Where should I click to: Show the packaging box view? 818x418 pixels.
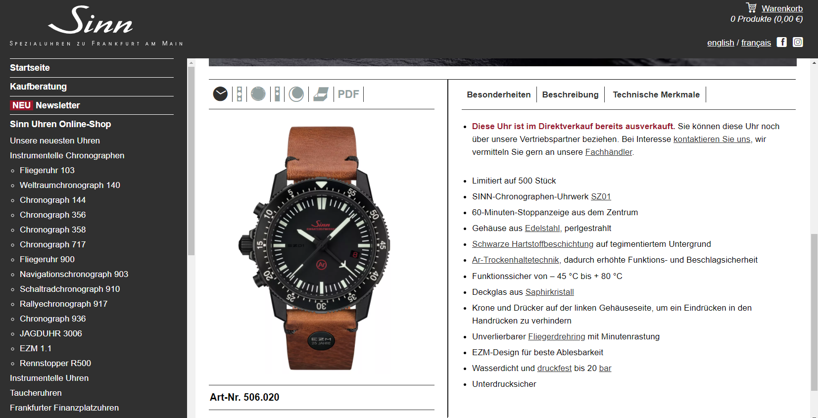point(321,94)
